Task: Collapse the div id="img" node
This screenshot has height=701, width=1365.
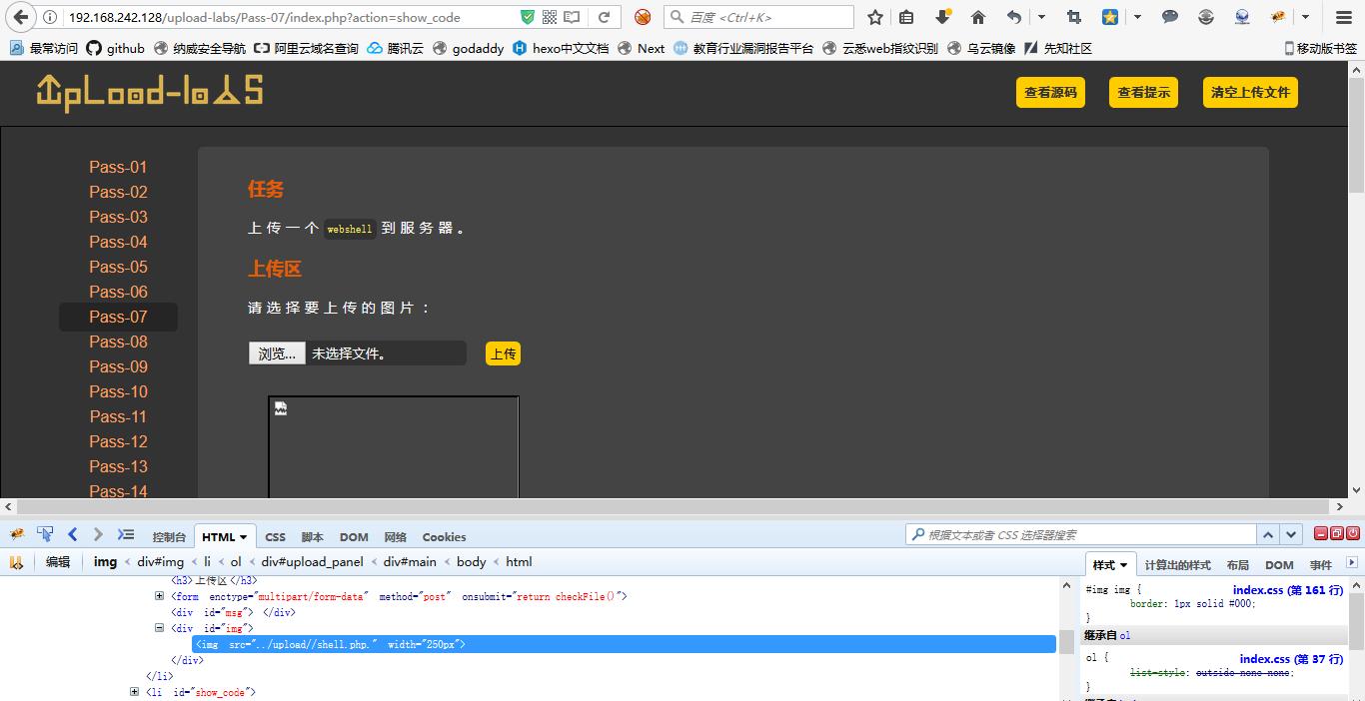Action: (159, 628)
